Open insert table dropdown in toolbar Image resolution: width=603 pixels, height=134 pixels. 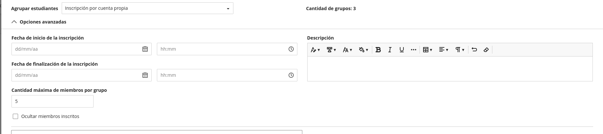click(427, 50)
